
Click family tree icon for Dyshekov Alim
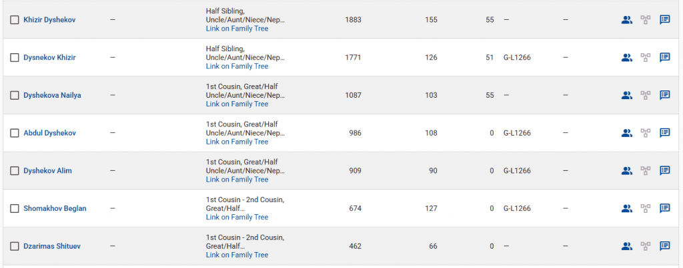[x=646, y=171]
